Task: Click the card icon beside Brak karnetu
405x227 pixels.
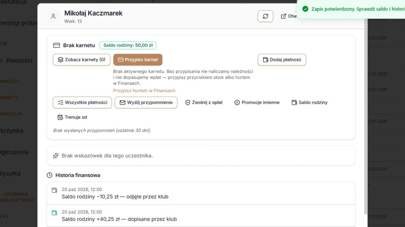Action: (x=56, y=45)
